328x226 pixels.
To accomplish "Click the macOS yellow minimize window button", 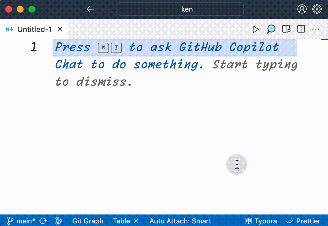I will [x=20, y=9].
